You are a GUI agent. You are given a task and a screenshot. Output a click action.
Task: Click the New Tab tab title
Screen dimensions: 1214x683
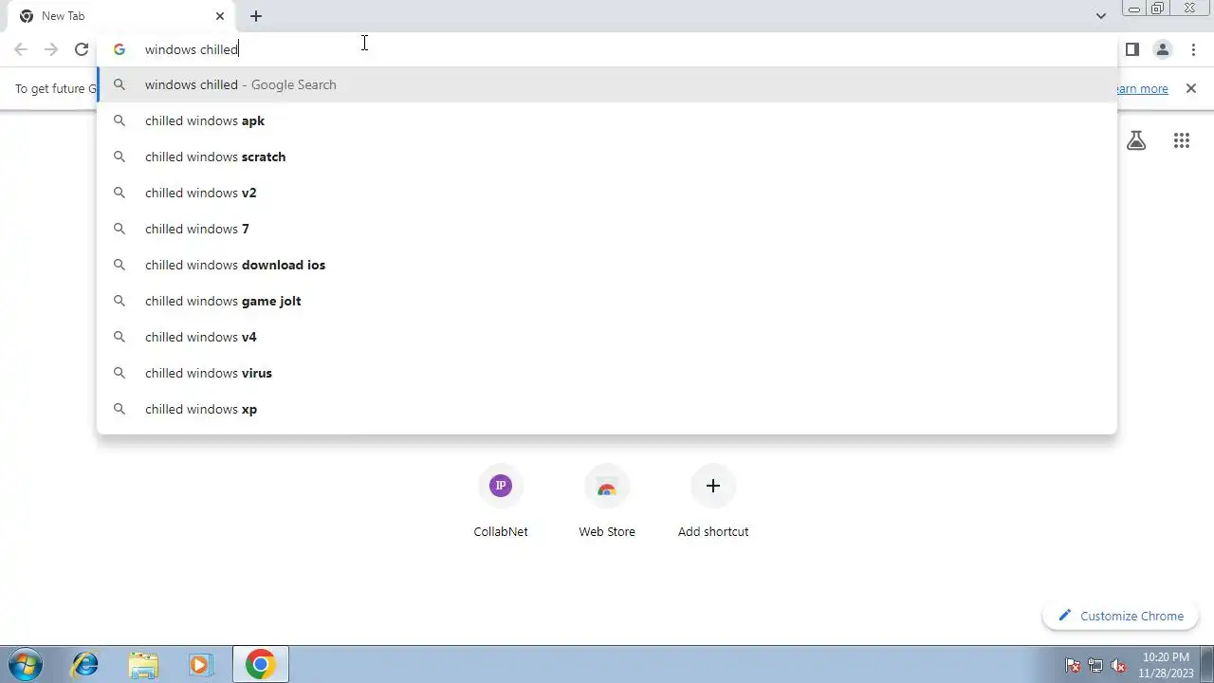(x=64, y=16)
